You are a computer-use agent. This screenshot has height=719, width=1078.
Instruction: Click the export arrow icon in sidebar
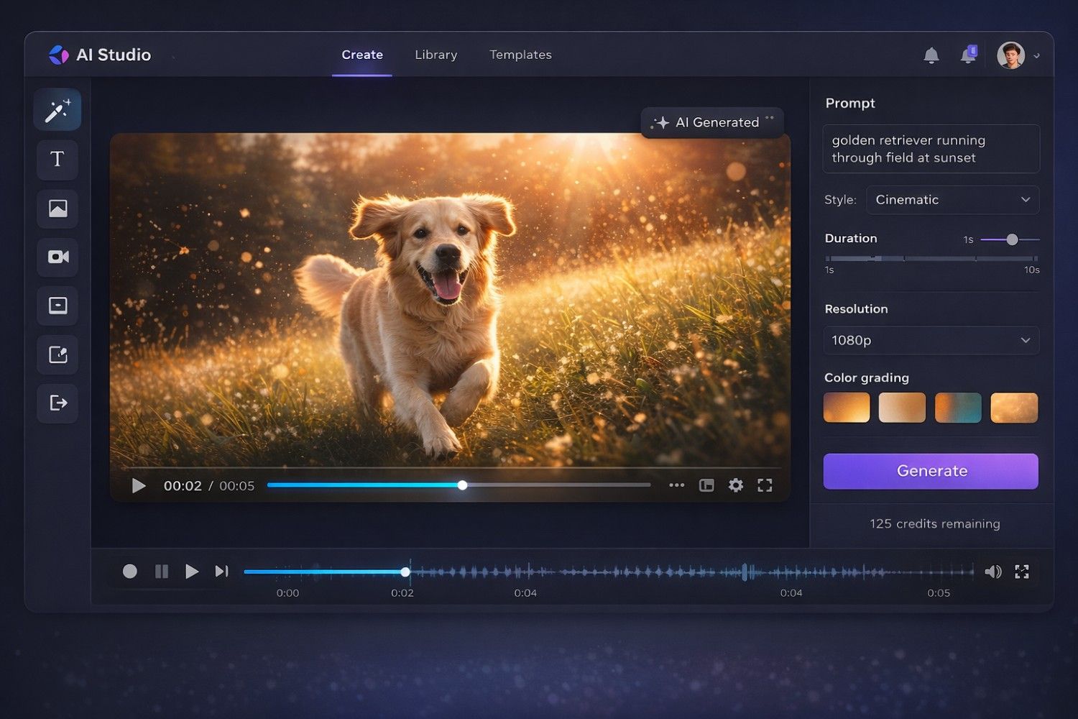click(57, 403)
